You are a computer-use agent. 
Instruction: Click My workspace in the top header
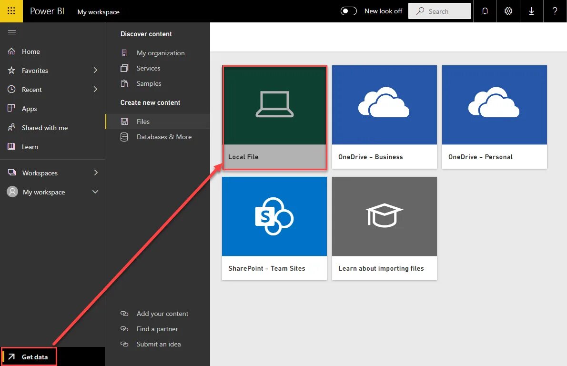tap(98, 12)
